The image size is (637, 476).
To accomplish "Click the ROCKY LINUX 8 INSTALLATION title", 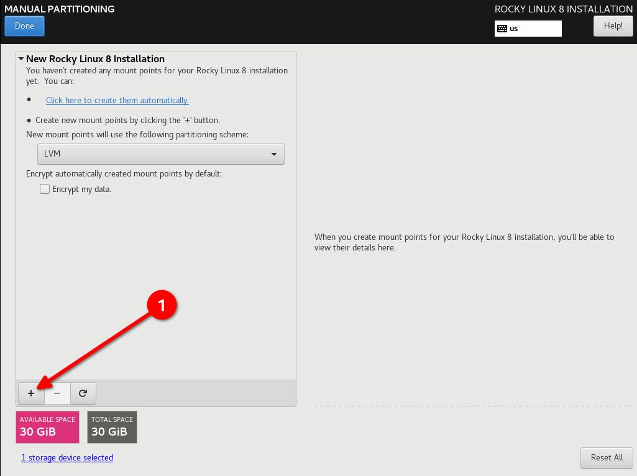I will [x=562, y=9].
